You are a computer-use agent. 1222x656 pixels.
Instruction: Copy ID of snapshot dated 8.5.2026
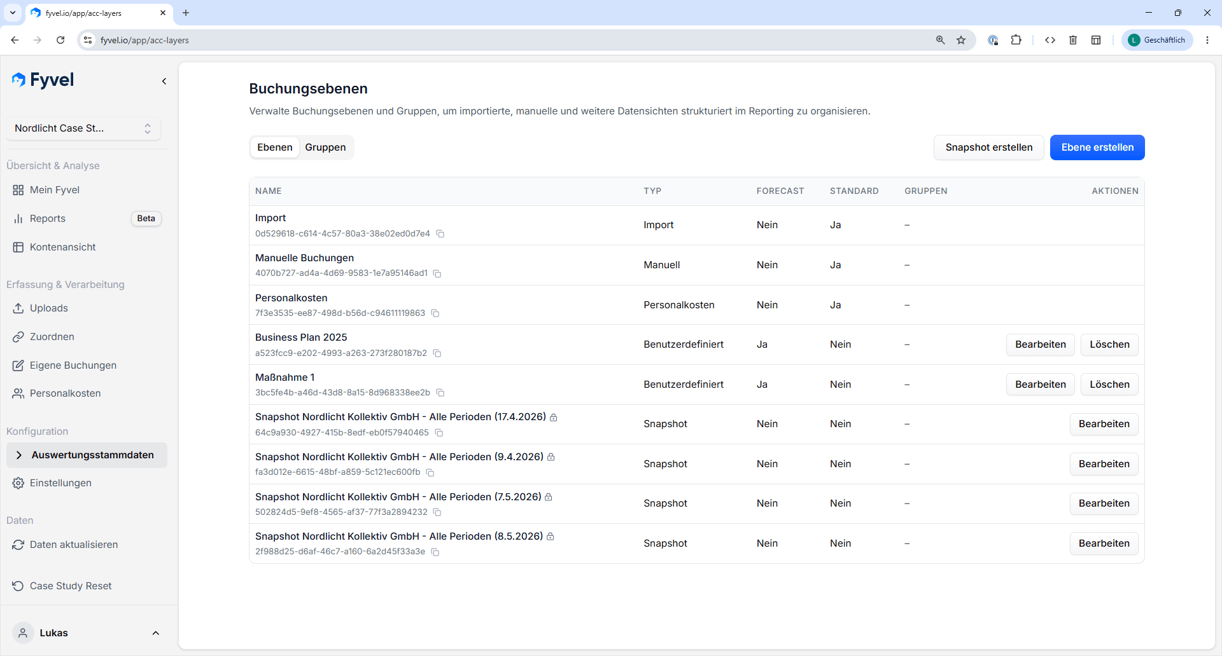435,552
